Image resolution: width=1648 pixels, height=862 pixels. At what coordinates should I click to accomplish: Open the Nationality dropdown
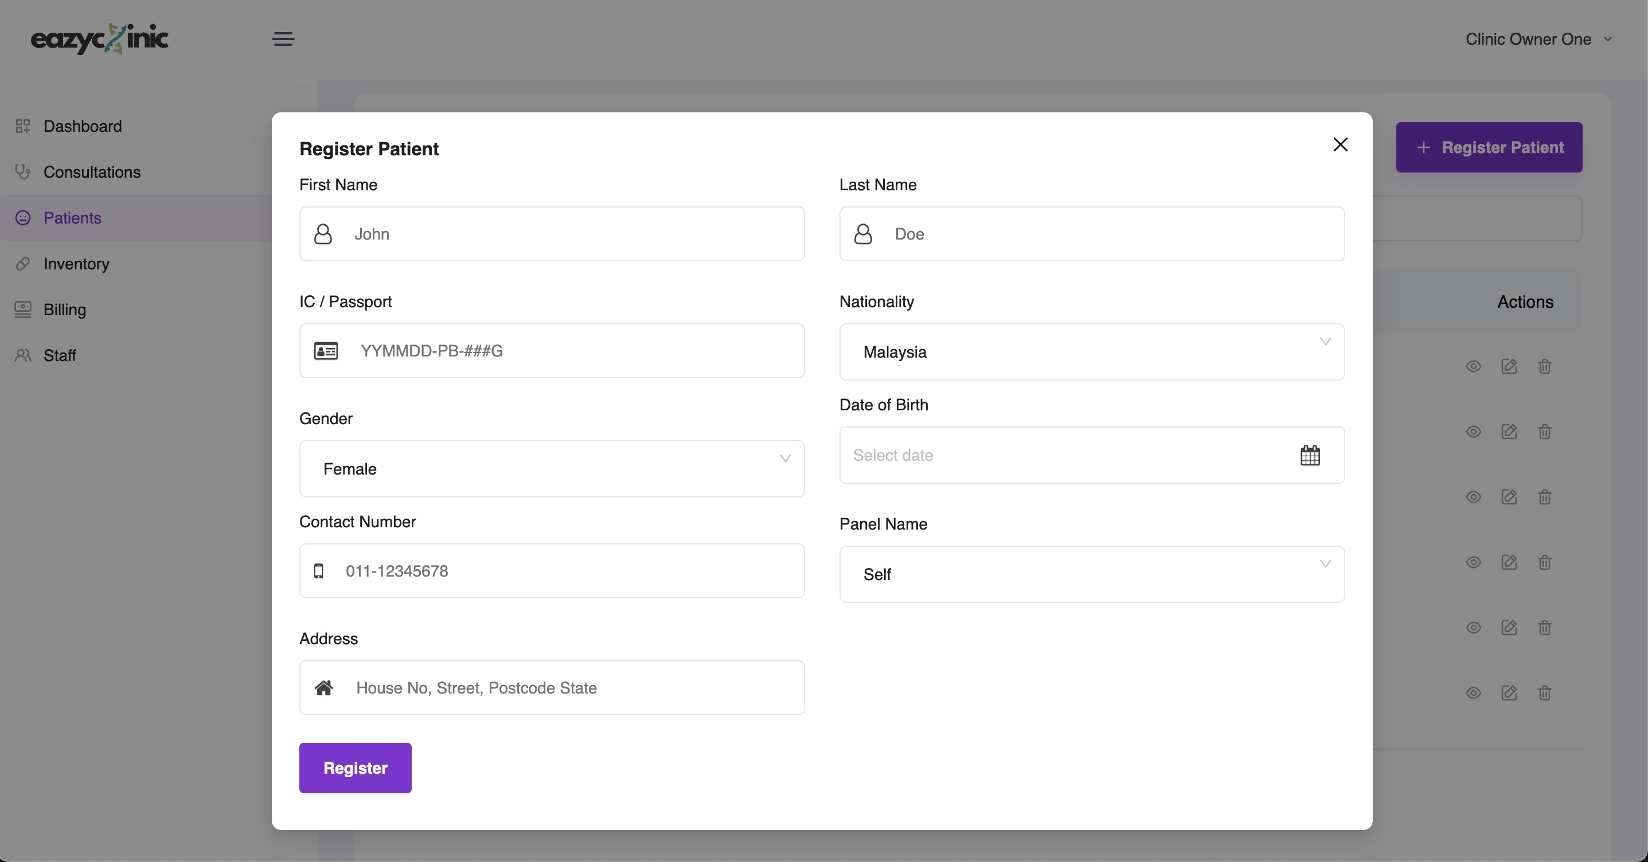tap(1091, 352)
